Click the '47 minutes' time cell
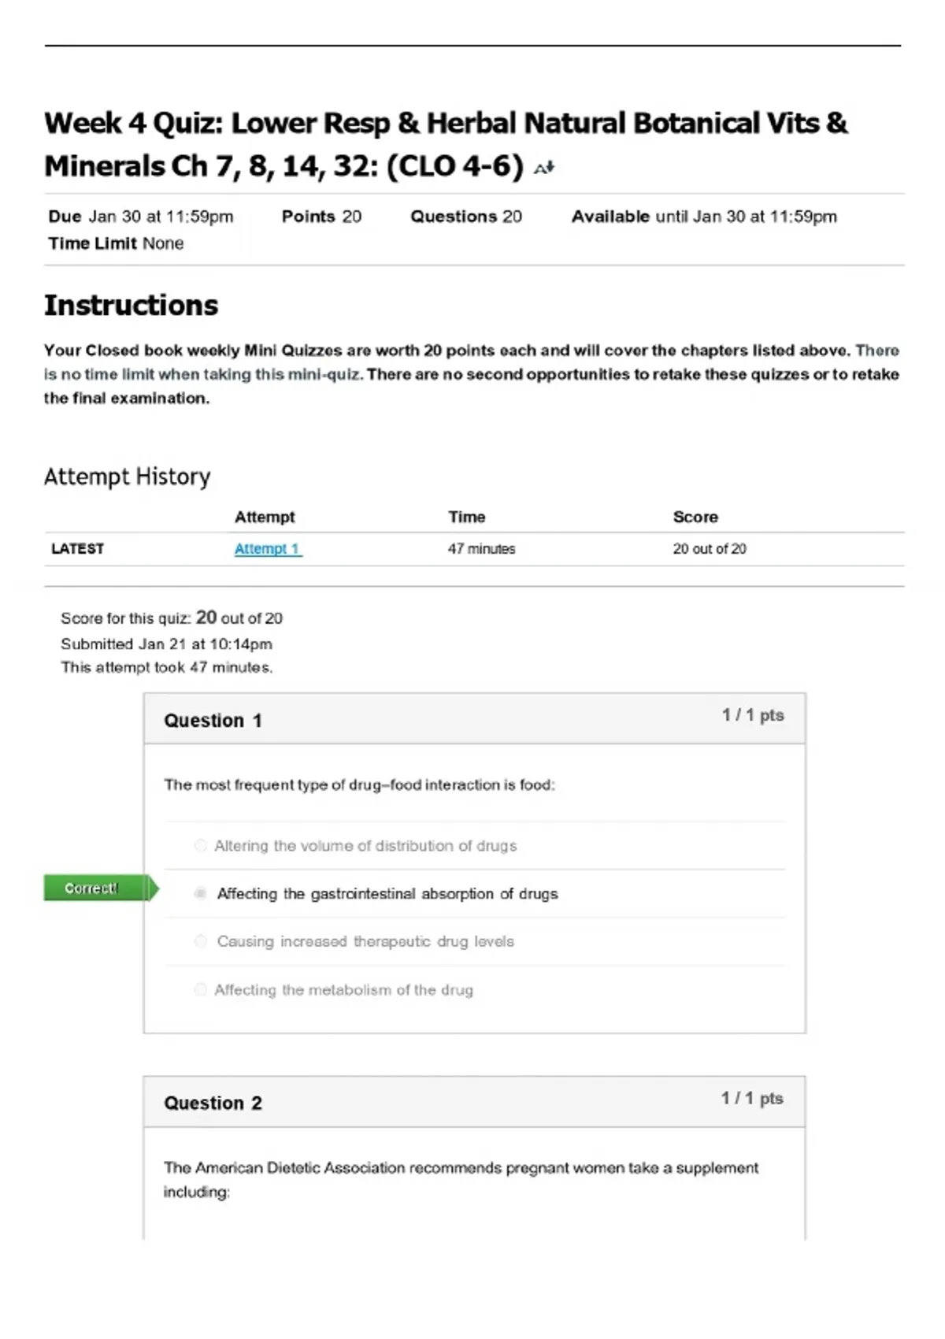Viewport: 945px width, 1339px height. click(481, 549)
